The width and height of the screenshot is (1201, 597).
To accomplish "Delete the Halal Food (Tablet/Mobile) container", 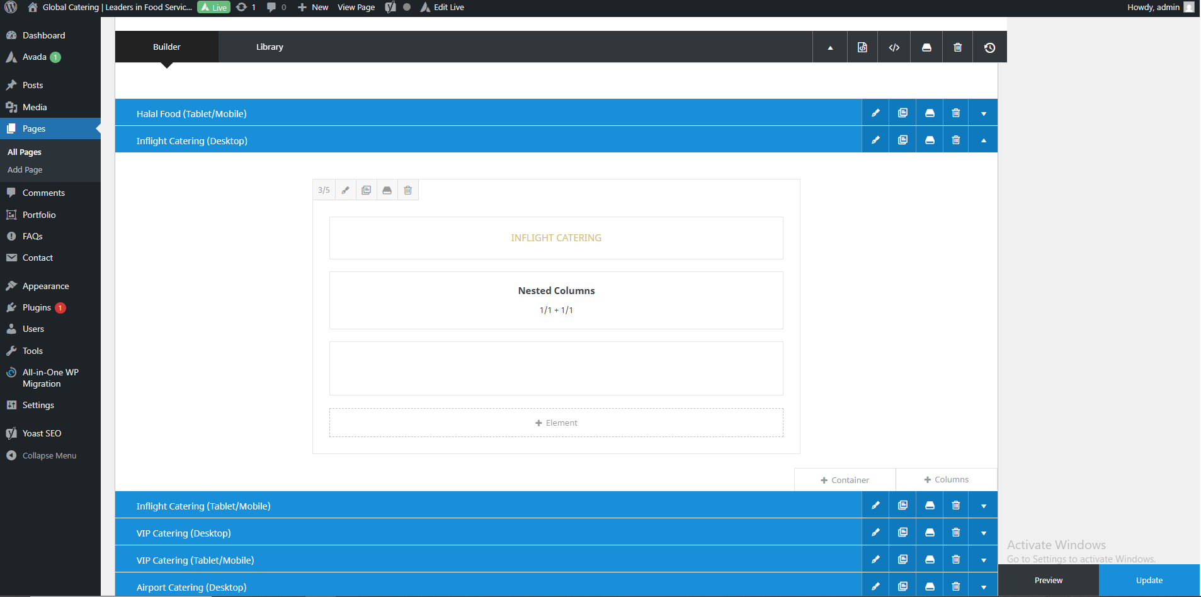I will click(956, 113).
